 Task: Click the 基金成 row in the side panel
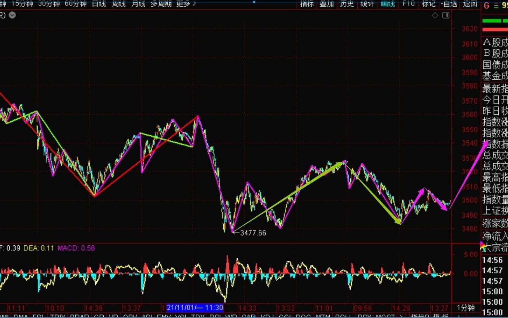(x=495, y=76)
